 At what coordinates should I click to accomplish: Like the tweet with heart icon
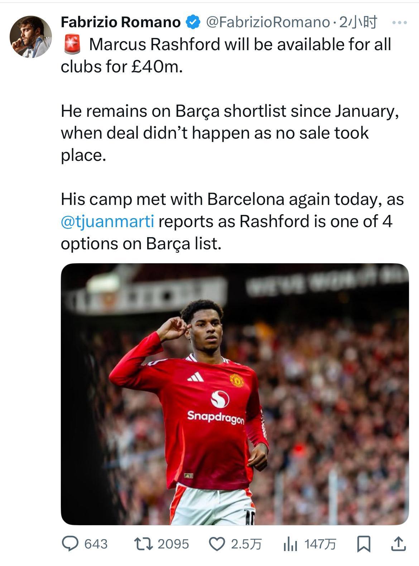[x=216, y=544]
